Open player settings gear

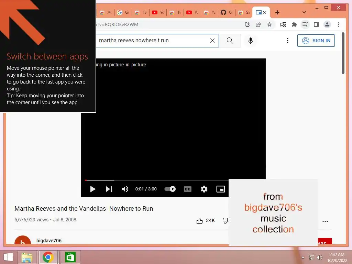(x=204, y=189)
